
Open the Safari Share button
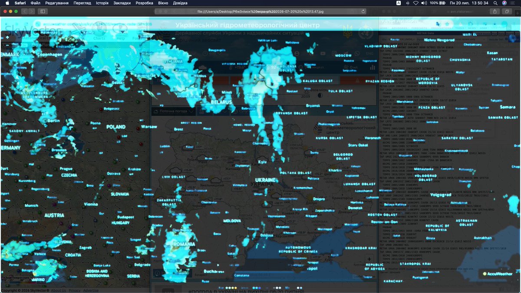(495, 11)
